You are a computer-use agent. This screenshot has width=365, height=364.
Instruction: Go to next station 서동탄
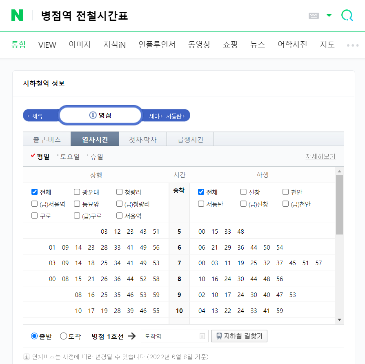click(175, 116)
